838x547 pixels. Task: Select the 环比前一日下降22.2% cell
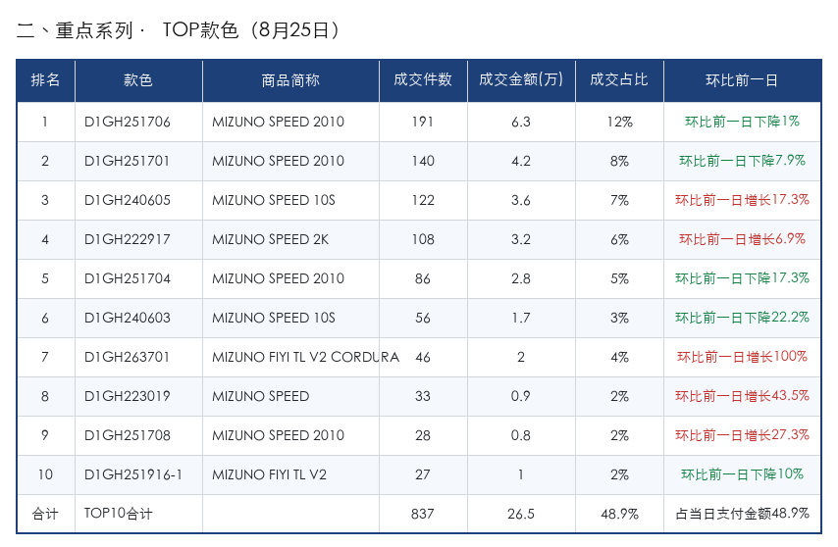[x=742, y=318]
